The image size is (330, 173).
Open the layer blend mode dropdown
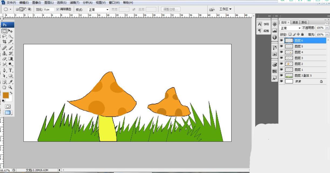[291, 28]
